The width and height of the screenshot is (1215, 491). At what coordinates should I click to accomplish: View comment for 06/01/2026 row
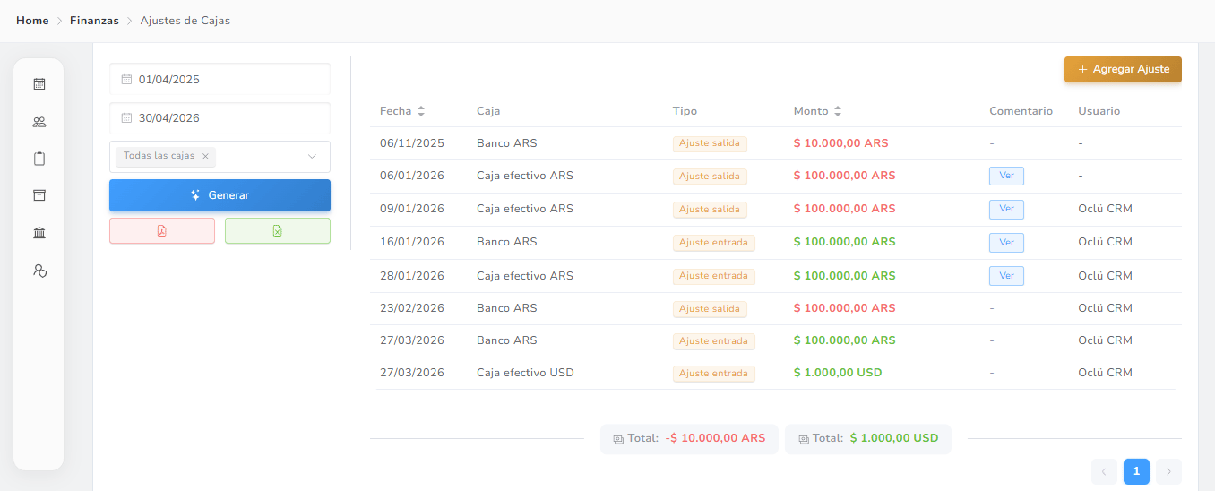(1006, 176)
